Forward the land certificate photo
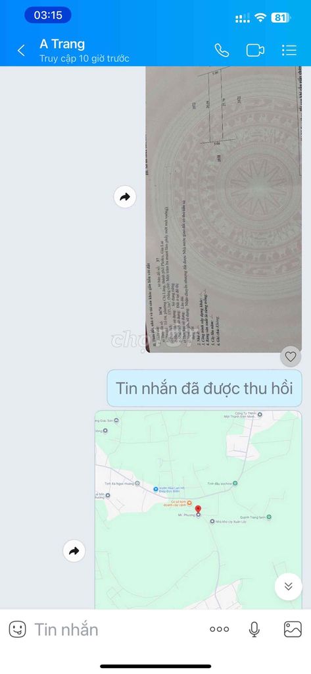 [x=125, y=197]
